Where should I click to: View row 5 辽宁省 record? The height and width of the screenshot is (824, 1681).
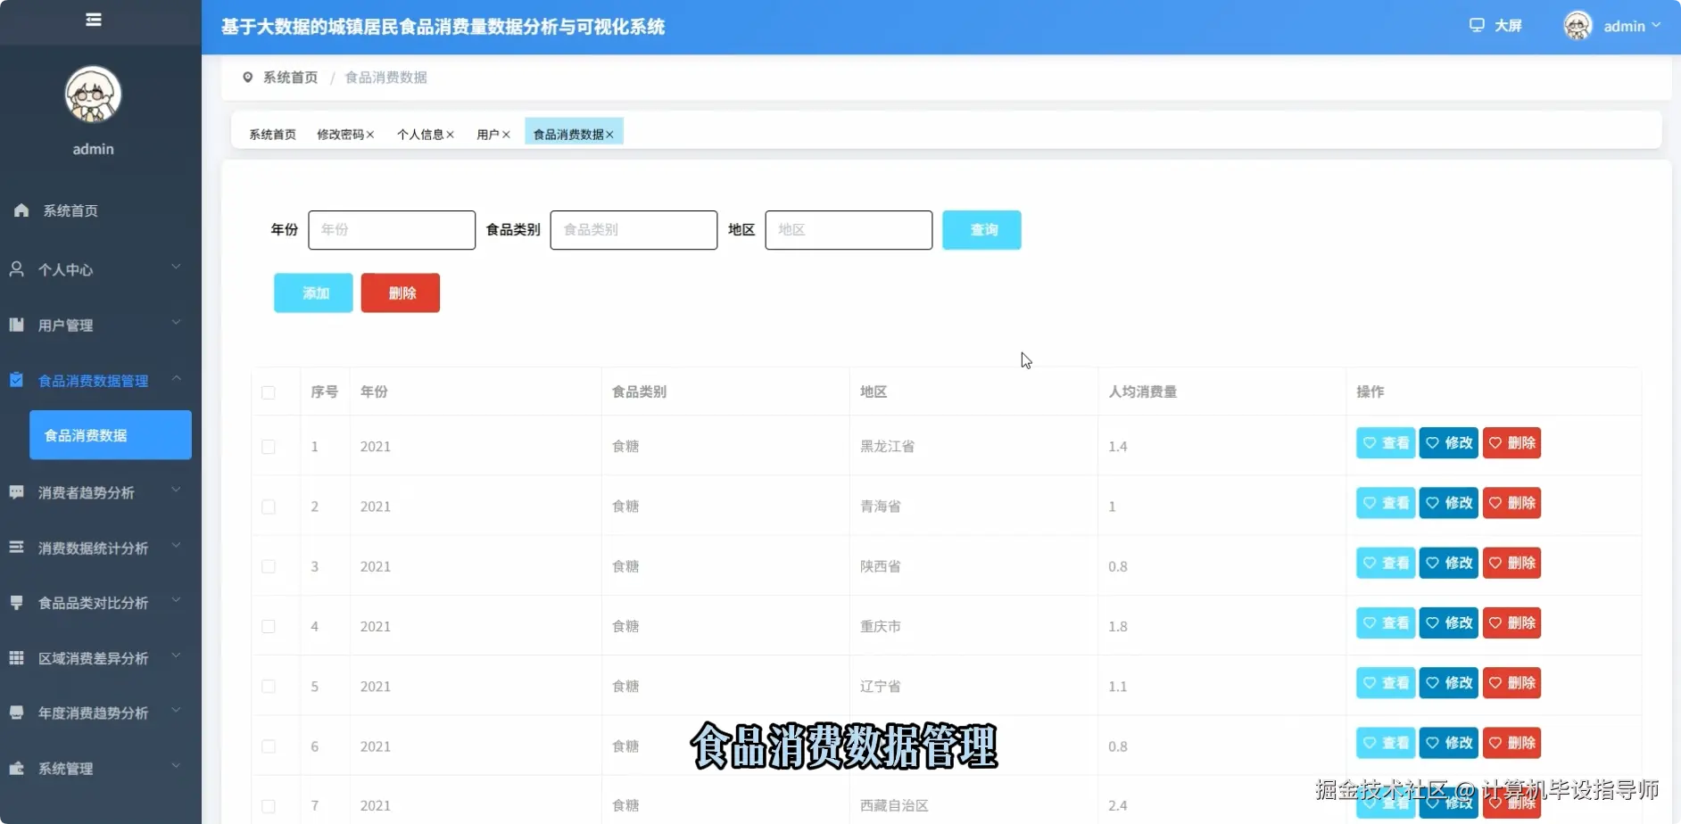(x=1386, y=683)
